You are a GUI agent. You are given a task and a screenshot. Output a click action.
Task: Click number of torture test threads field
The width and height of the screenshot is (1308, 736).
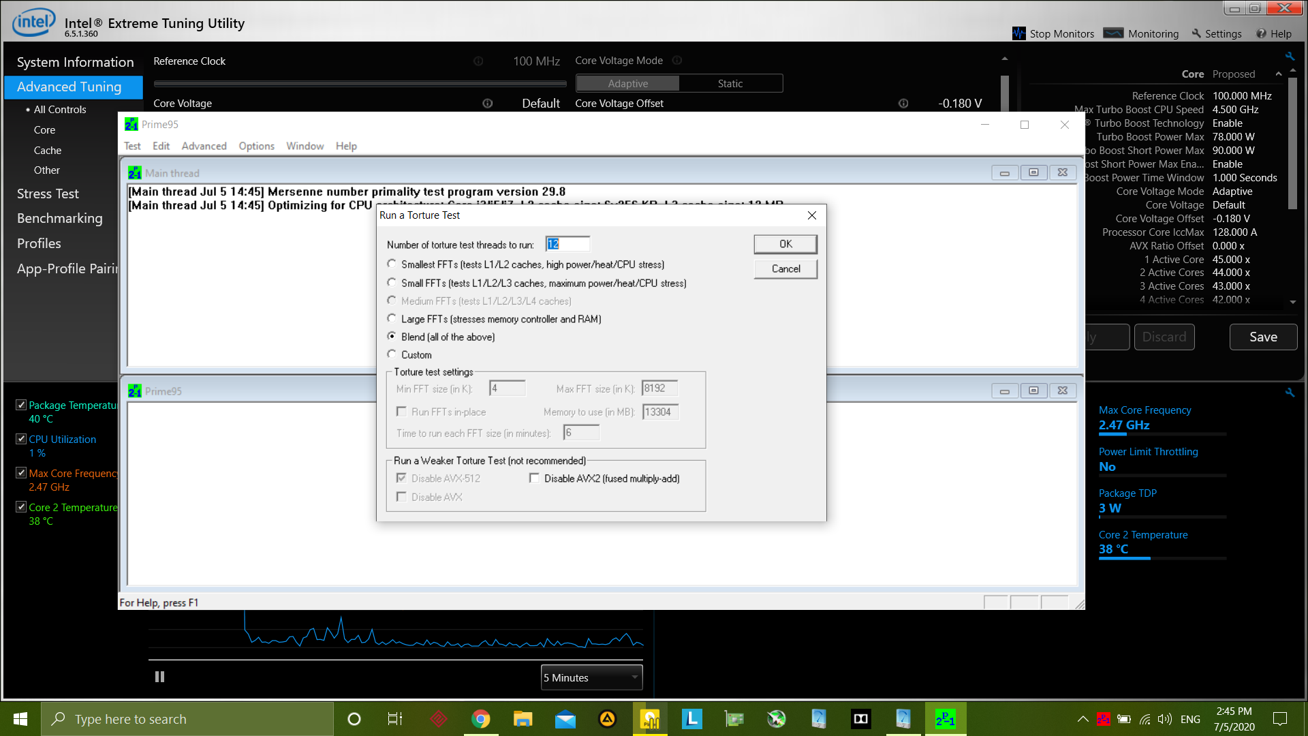click(x=567, y=244)
